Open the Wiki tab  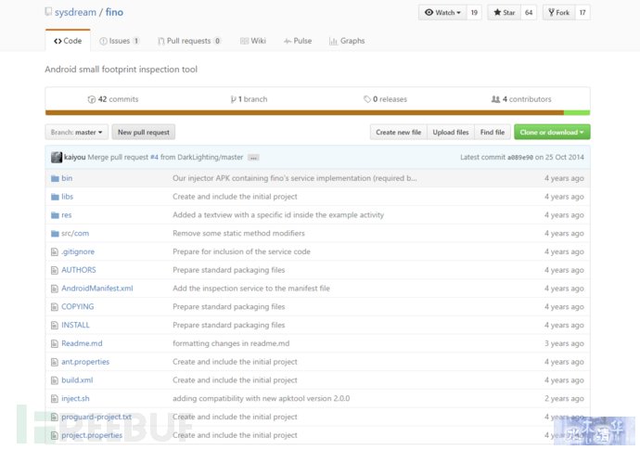click(x=253, y=41)
